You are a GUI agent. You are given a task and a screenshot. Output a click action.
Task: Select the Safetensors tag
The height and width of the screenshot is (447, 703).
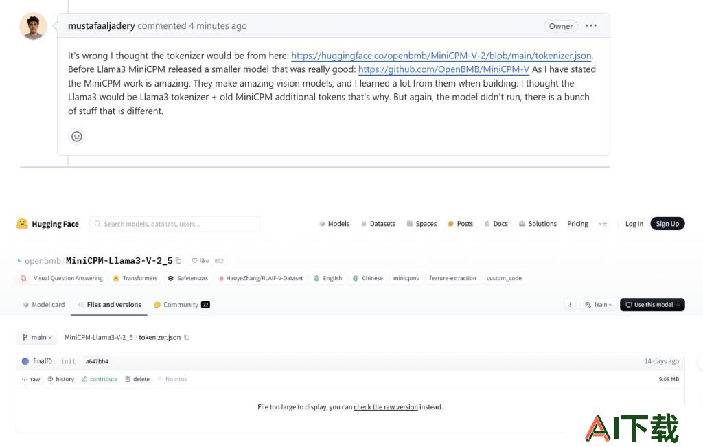tap(187, 278)
